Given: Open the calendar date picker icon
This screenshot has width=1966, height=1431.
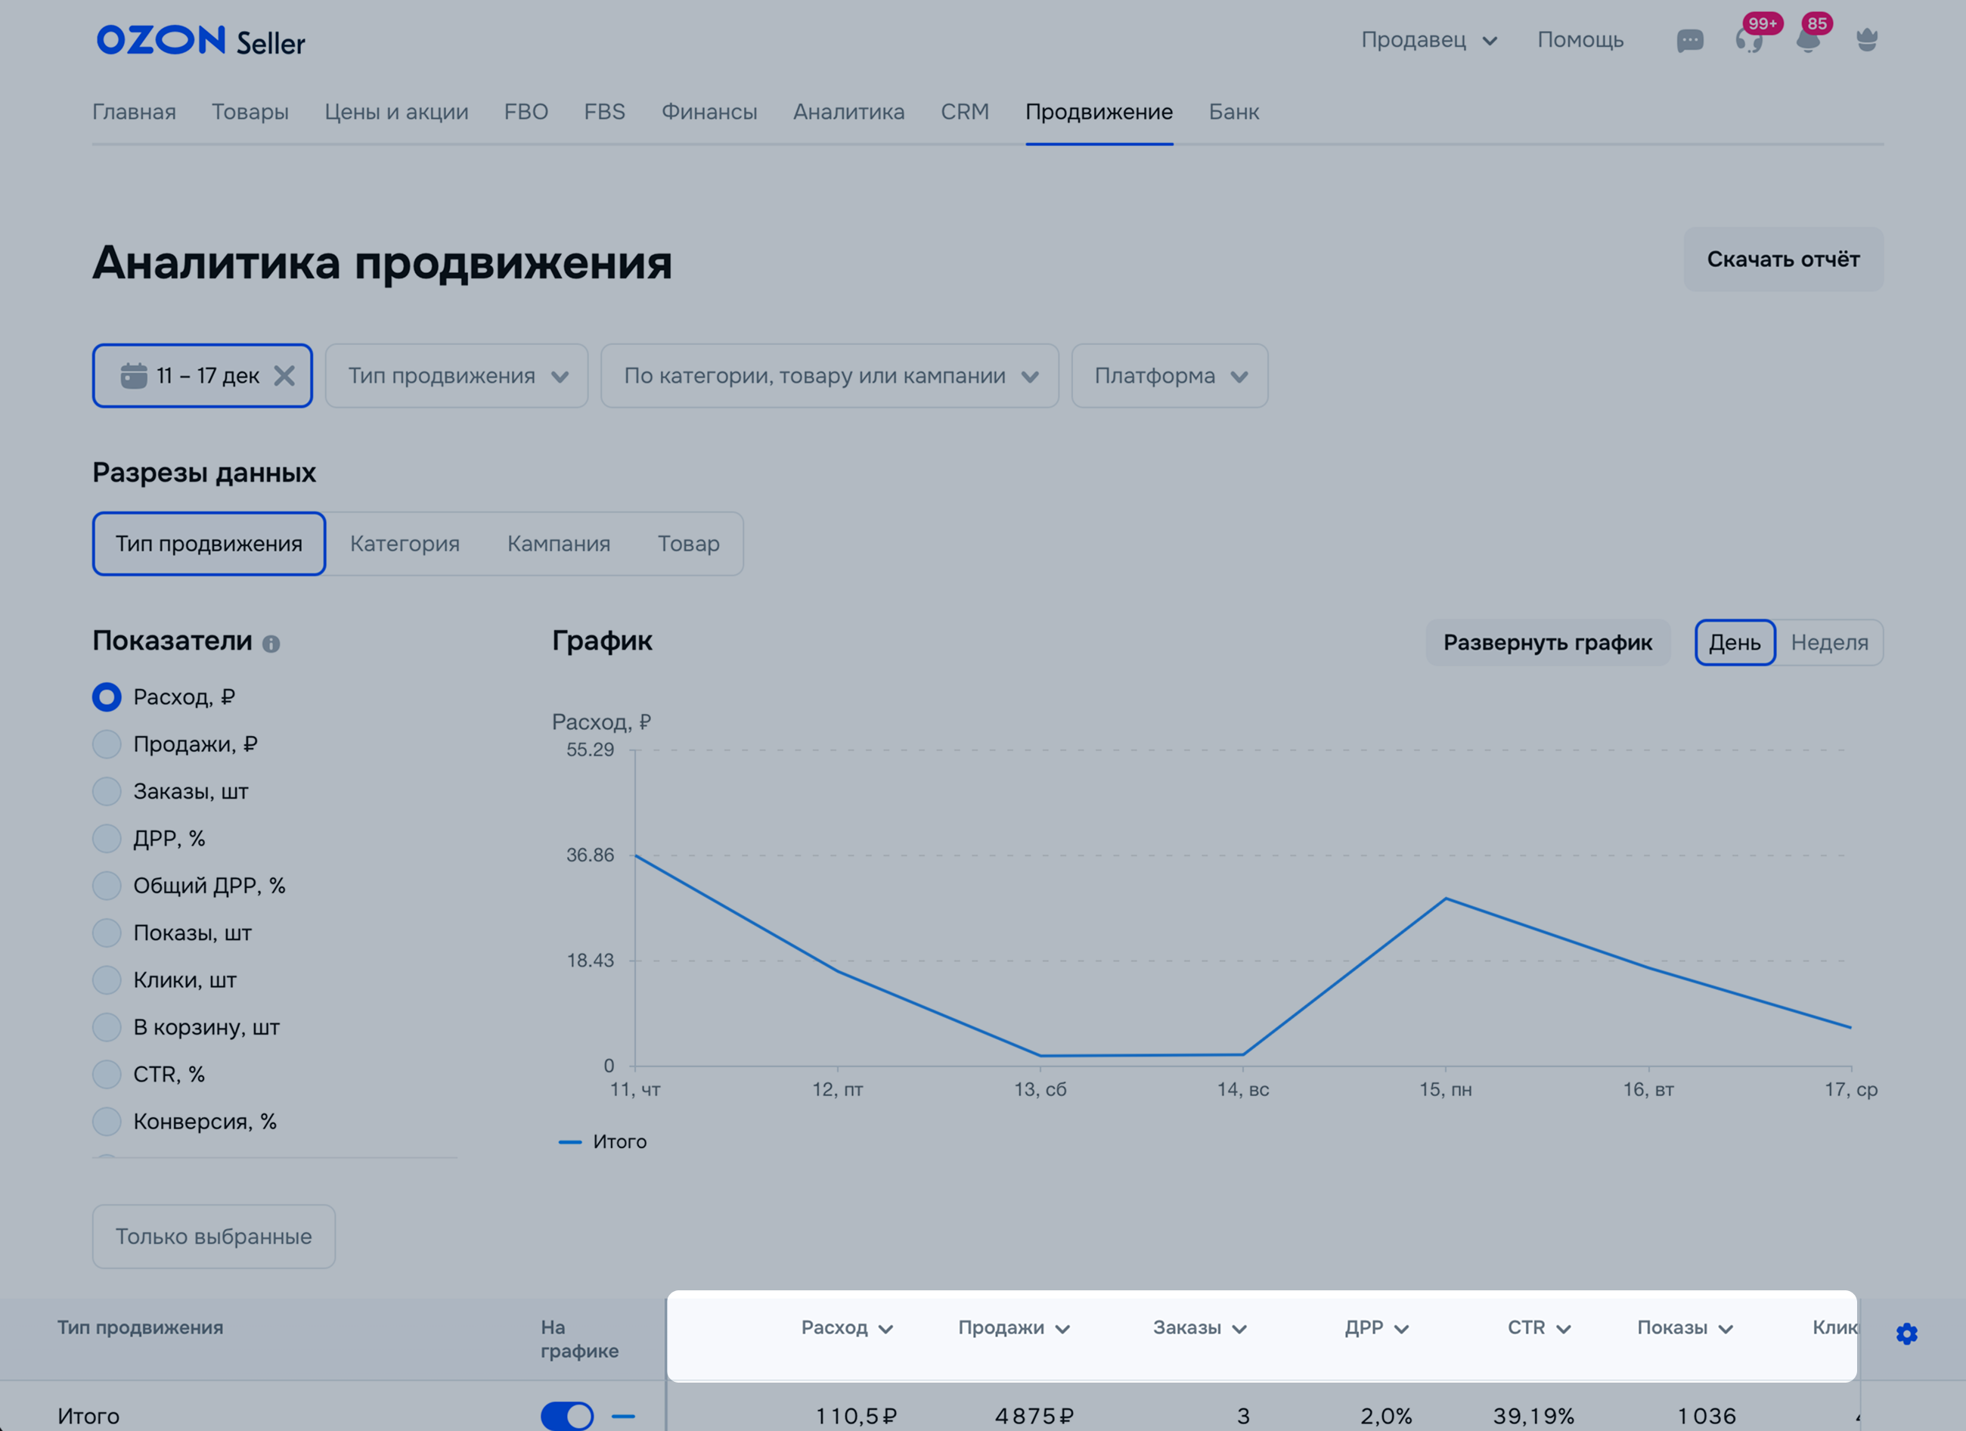Looking at the screenshot, I should (134, 376).
